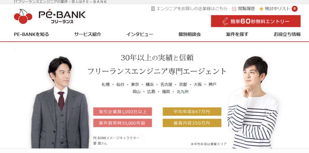The image size is (309, 153).
Task: Click the 取引企業数1,000社以上 badge
Action: 123,112
